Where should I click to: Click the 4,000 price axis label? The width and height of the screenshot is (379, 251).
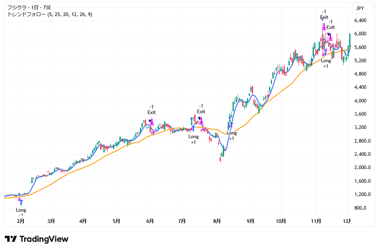coord(360,101)
